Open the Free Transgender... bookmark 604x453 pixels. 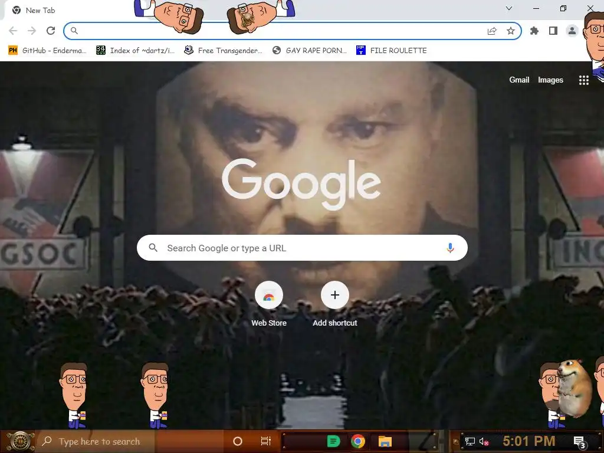click(x=224, y=51)
